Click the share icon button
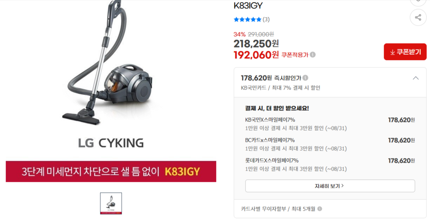 [418, 18]
